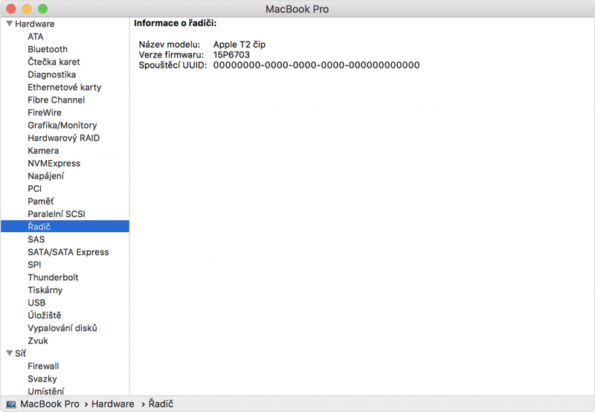Click Hardware in the bottom path bar
This screenshot has width=595, height=412.
click(112, 404)
